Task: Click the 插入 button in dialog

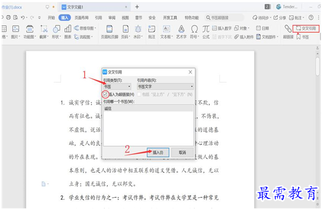Action: [158, 153]
